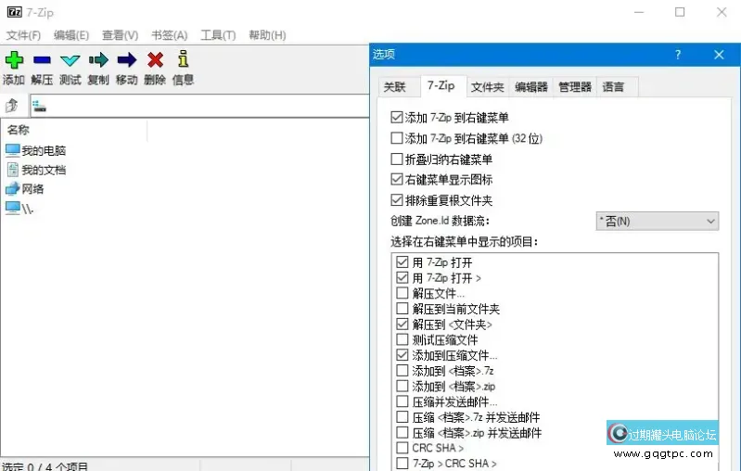Click the blue Extract (解压) toolbar icon
741x471 pixels.
click(x=42, y=60)
